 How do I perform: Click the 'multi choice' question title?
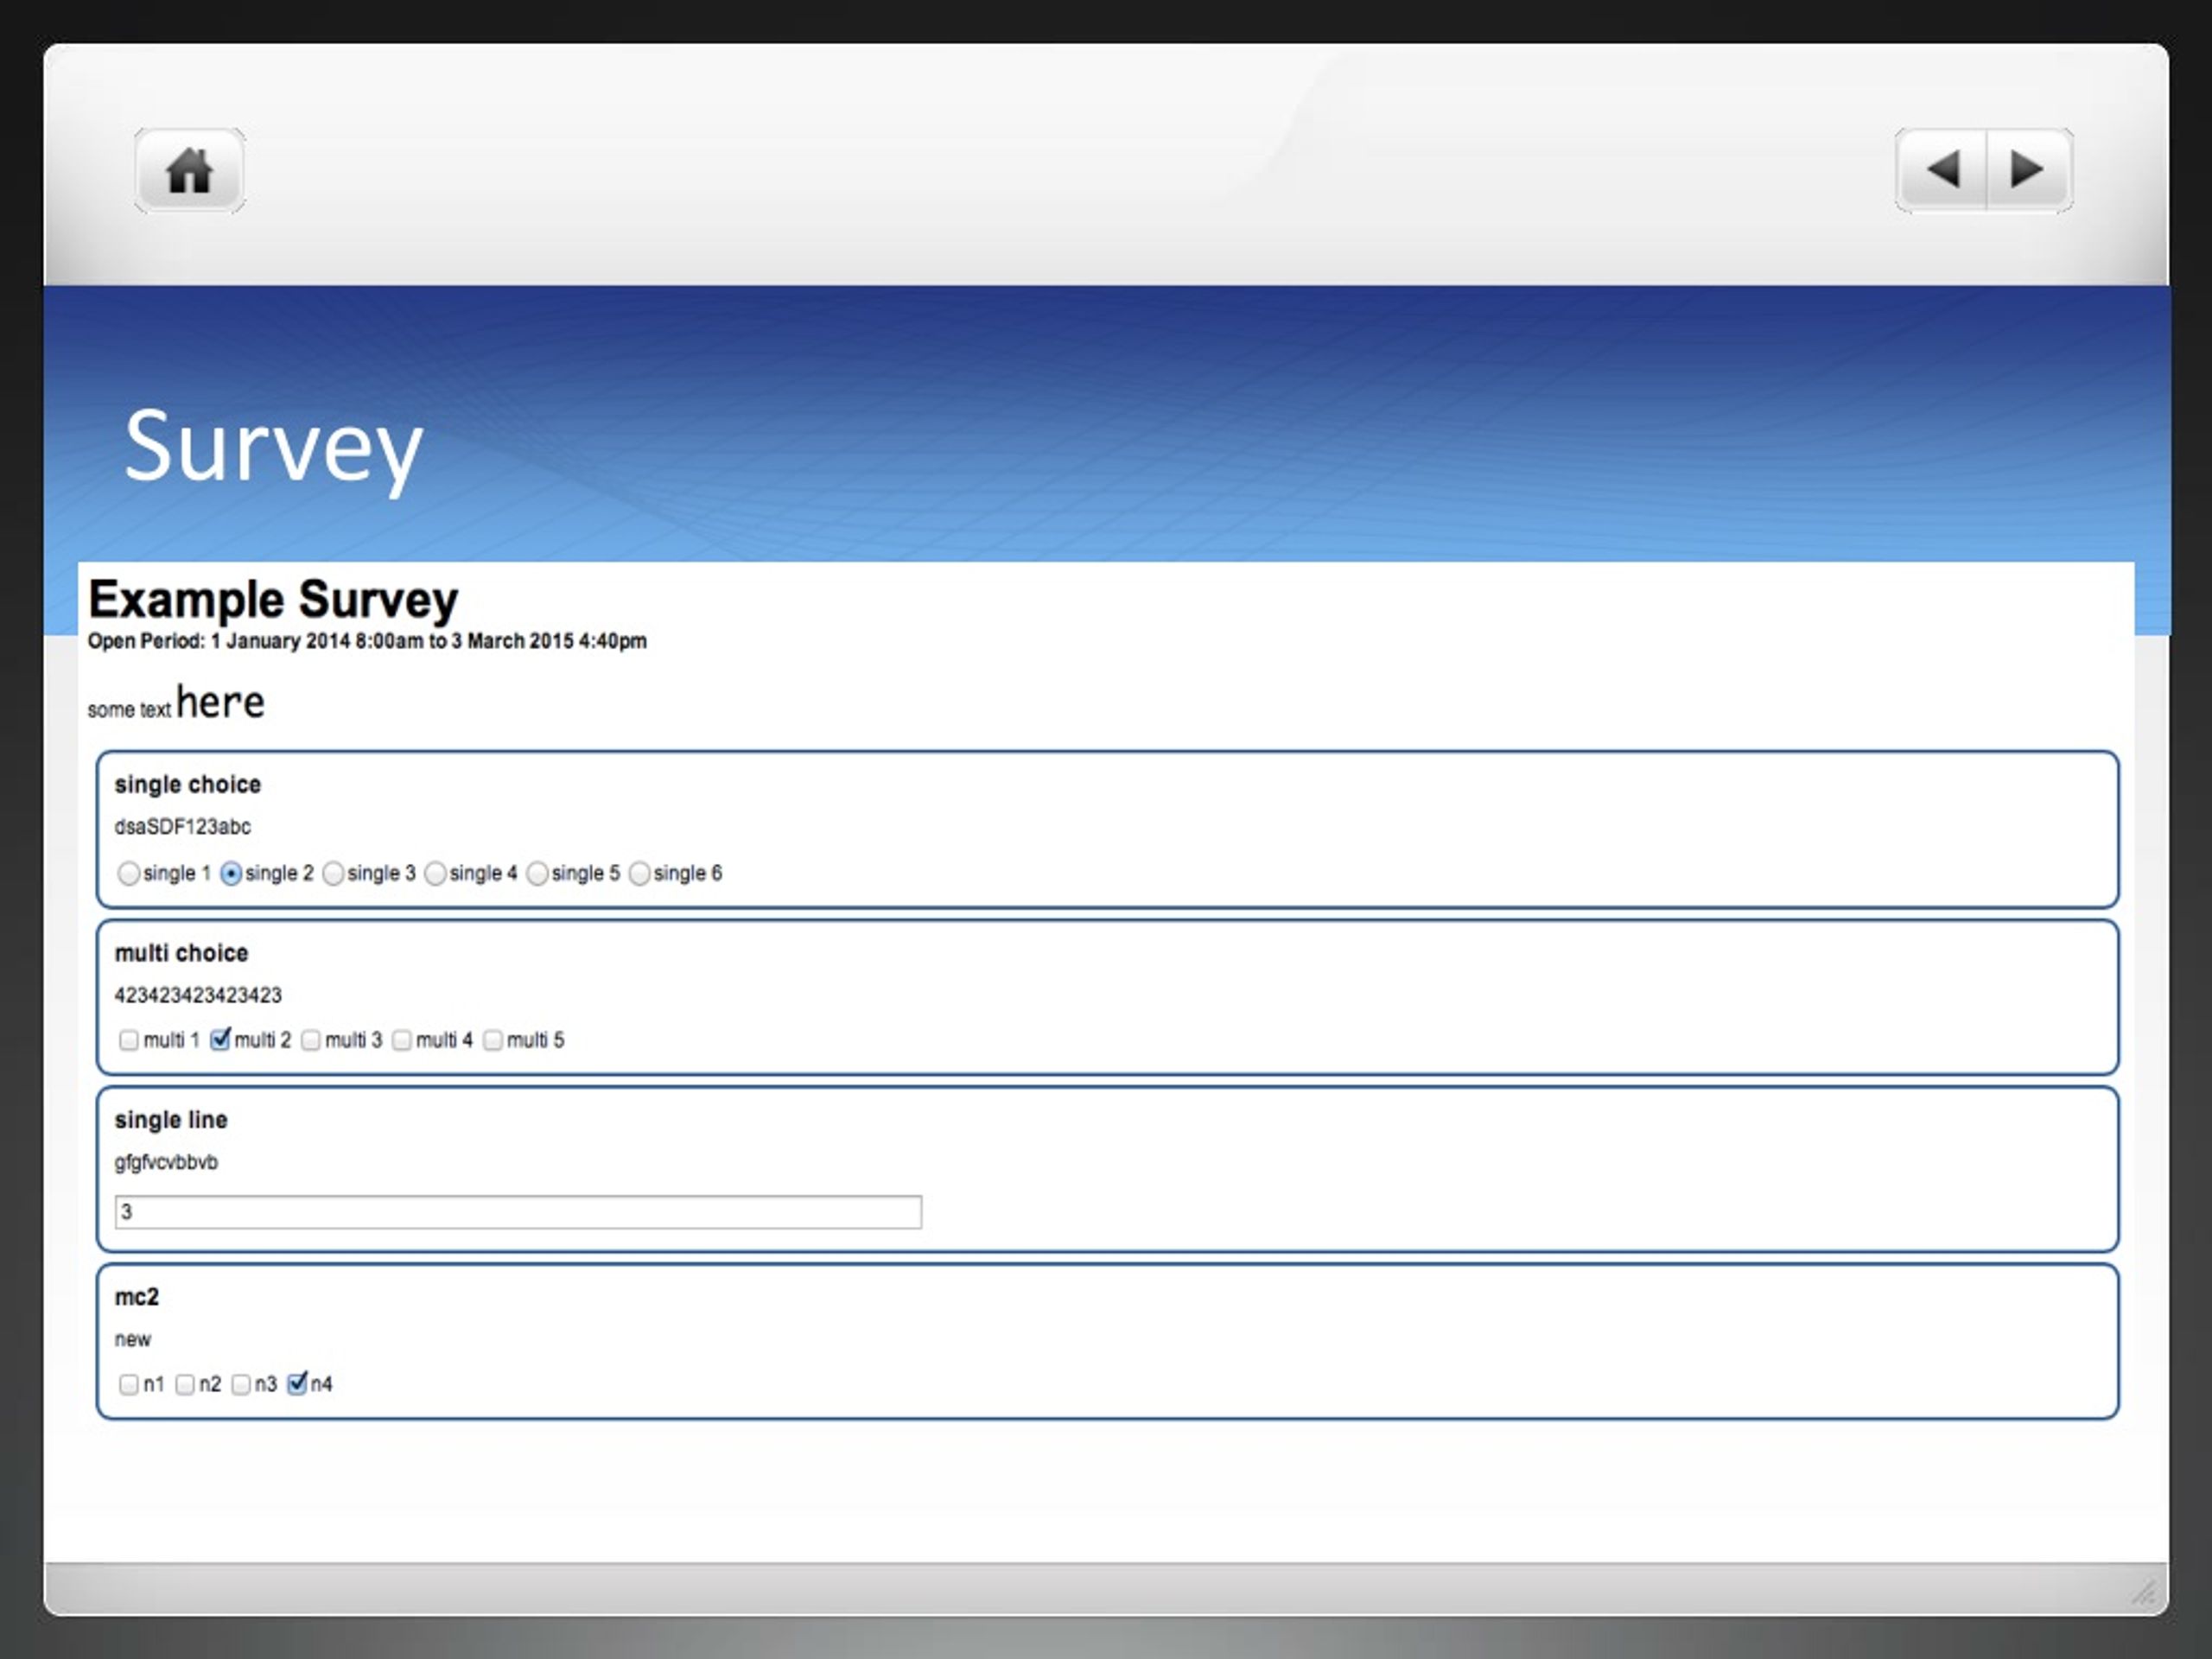coord(181,953)
